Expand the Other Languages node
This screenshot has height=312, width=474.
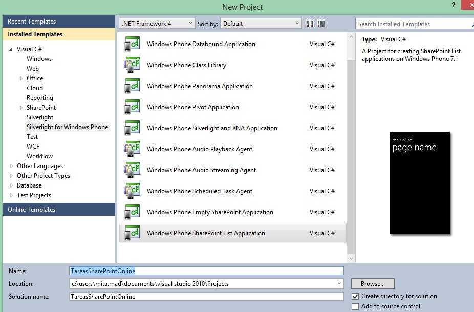(x=11, y=166)
